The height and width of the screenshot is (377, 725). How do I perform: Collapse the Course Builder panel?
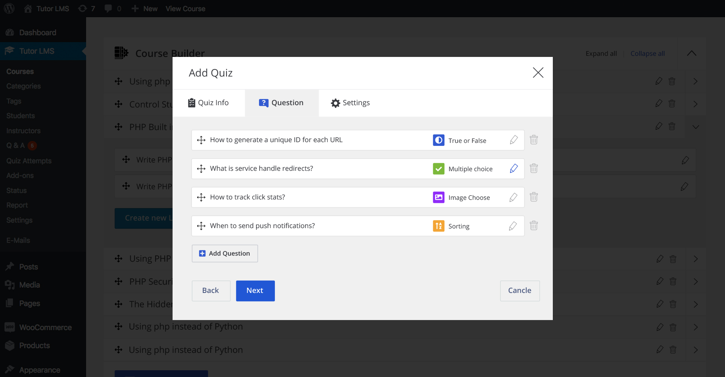[x=691, y=54]
